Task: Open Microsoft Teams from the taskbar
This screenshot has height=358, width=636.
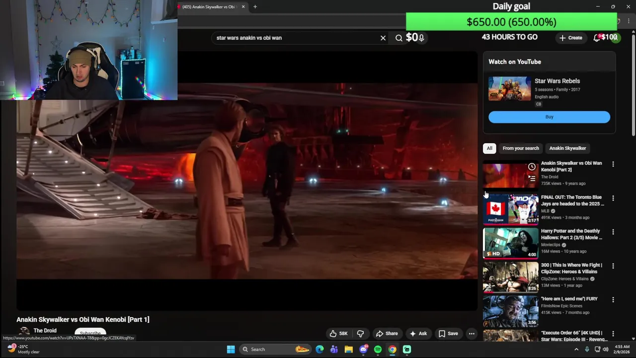Action: [x=334, y=349]
